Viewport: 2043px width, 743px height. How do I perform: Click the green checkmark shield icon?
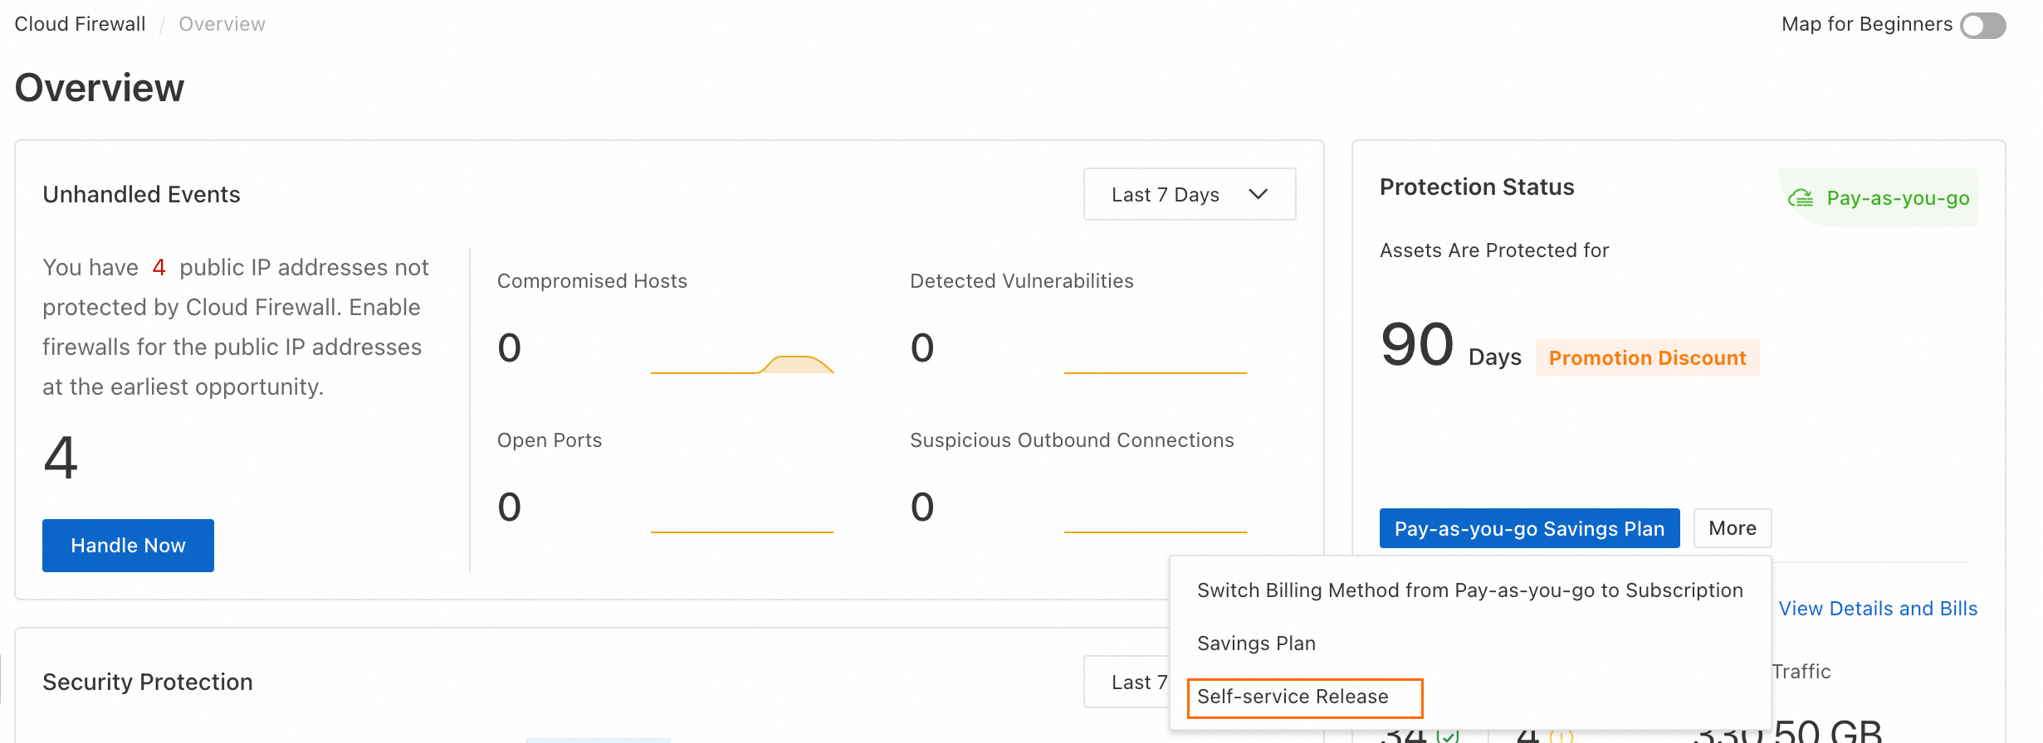point(1448,736)
